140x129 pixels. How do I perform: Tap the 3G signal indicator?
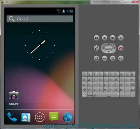[x=59, y=11]
